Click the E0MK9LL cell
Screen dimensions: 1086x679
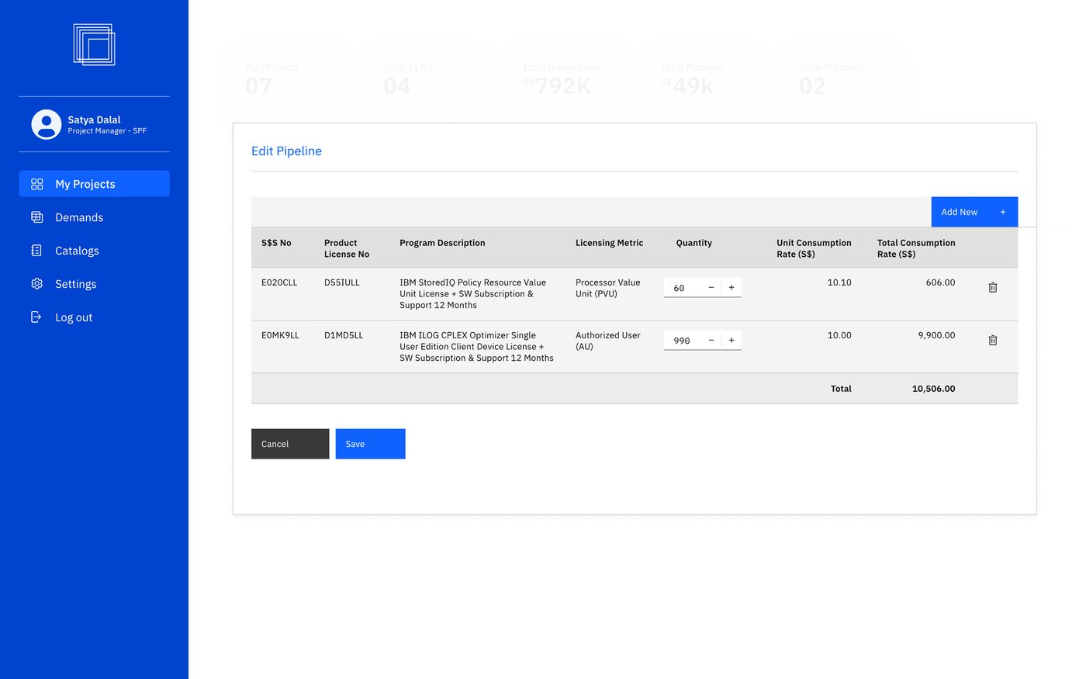coord(280,335)
